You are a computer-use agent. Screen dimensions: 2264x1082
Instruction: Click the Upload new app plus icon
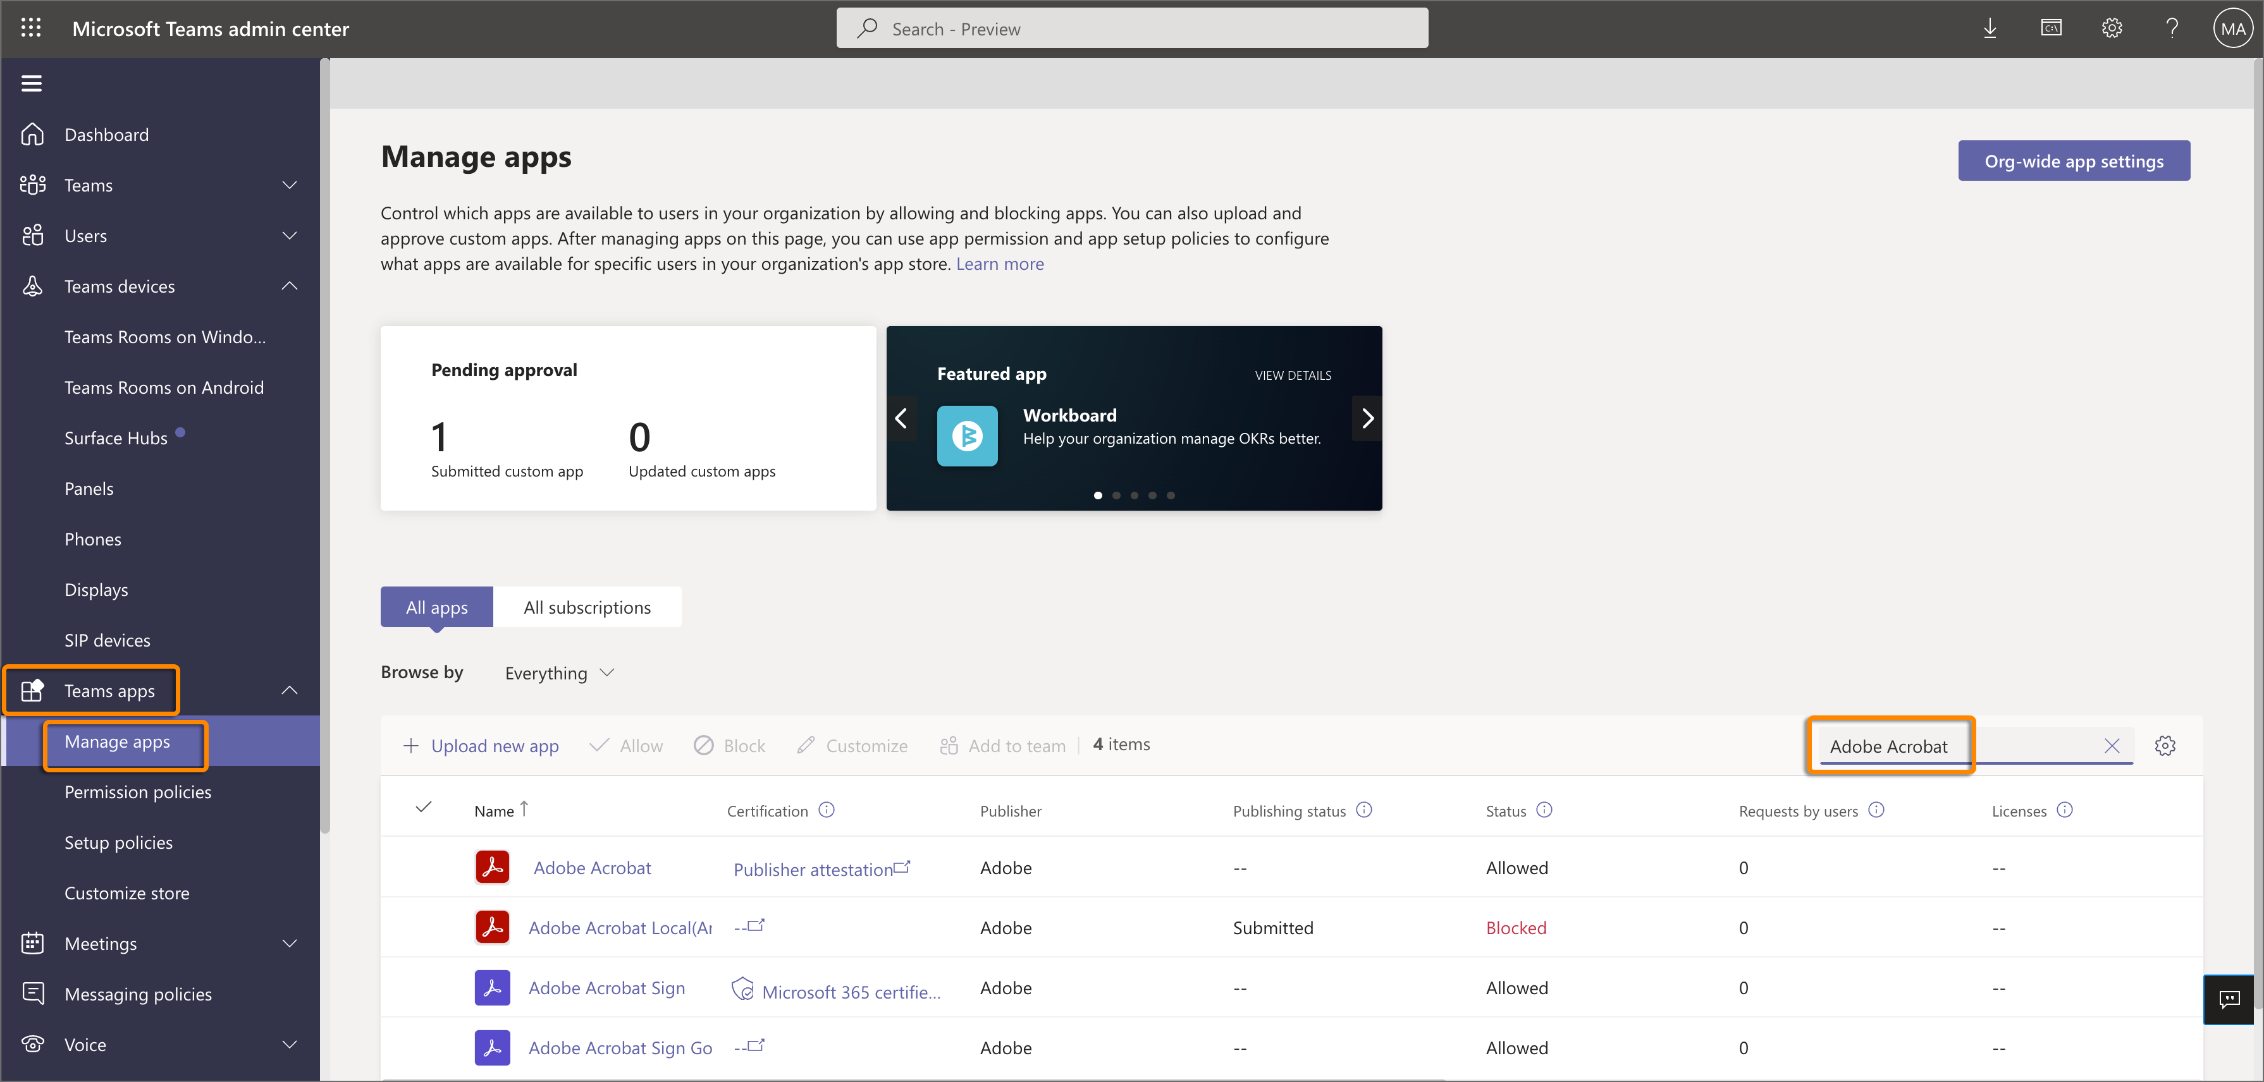(x=411, y=745)
